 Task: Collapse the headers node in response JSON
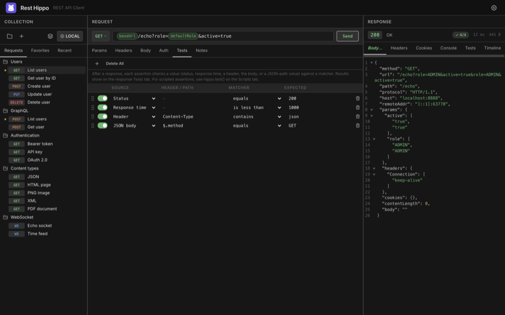coord(374,168)
